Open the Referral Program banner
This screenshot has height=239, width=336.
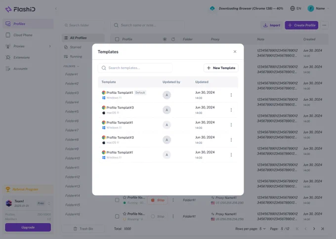point(28,189)
